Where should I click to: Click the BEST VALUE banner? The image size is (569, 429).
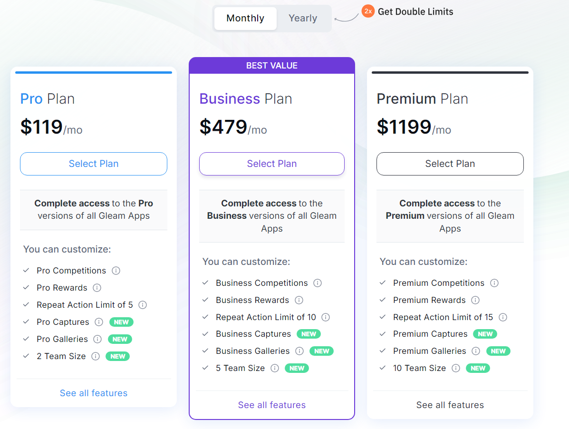271,65
